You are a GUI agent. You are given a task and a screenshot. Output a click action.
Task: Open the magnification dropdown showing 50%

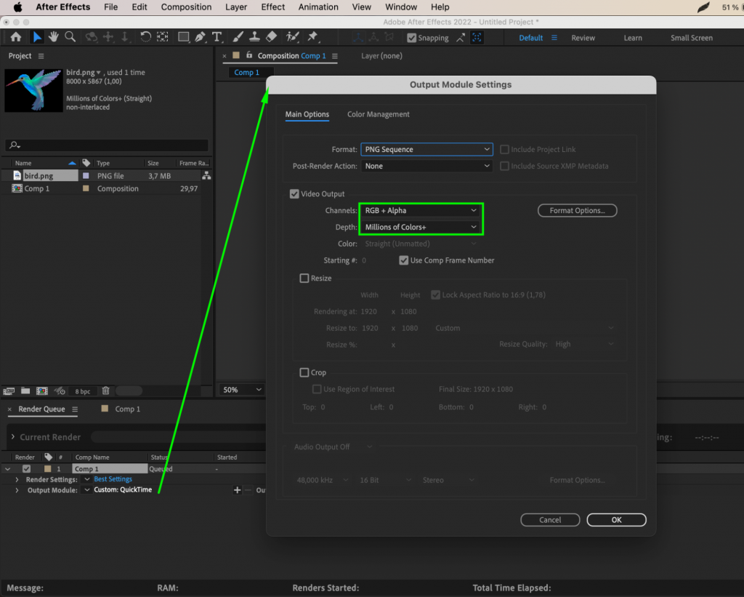pyautogui.click(x=241, y=389)
